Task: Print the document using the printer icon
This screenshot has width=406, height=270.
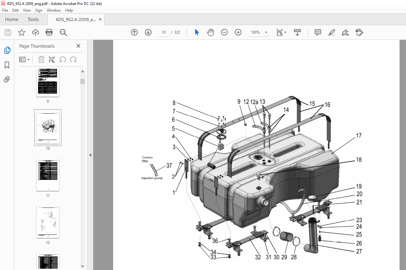Action: pos(49,32)
